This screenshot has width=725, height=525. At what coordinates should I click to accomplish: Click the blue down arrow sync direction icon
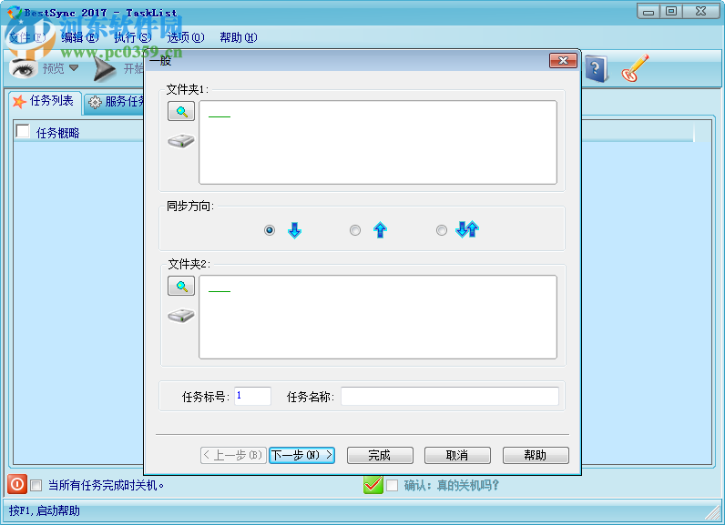[294, 229]
